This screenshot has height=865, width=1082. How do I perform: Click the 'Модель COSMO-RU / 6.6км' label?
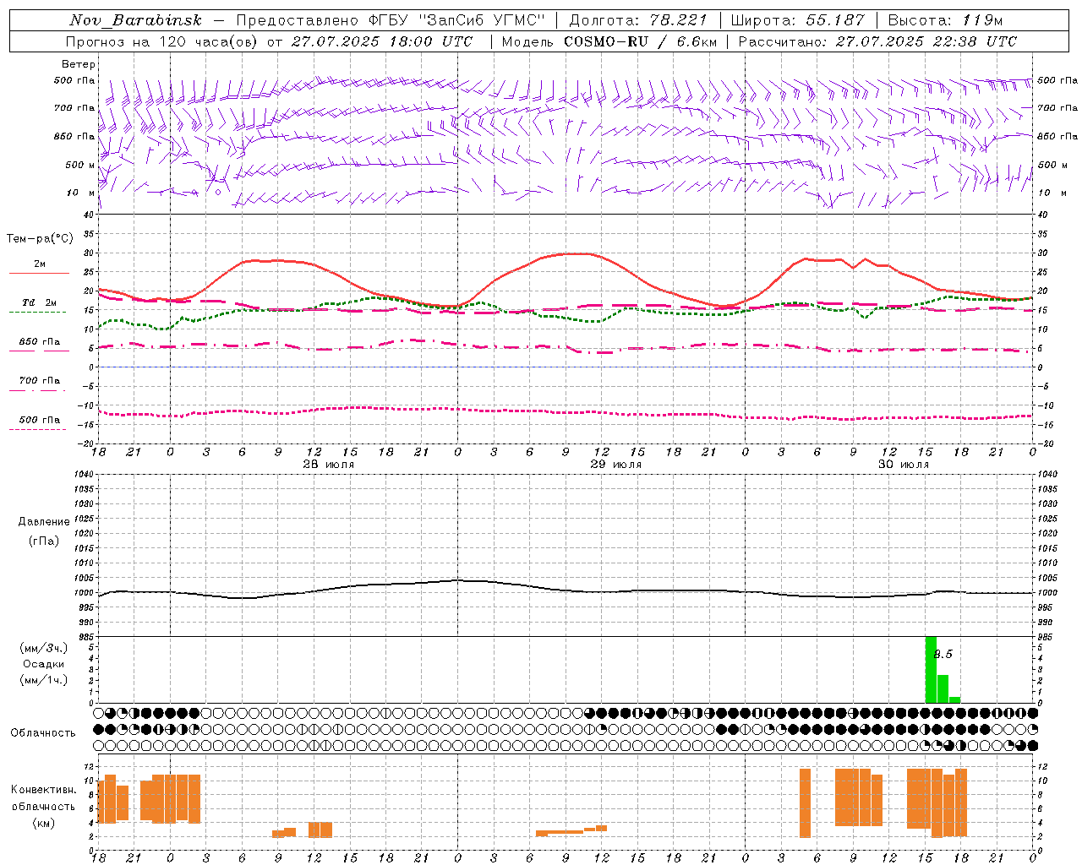(609, 41)
